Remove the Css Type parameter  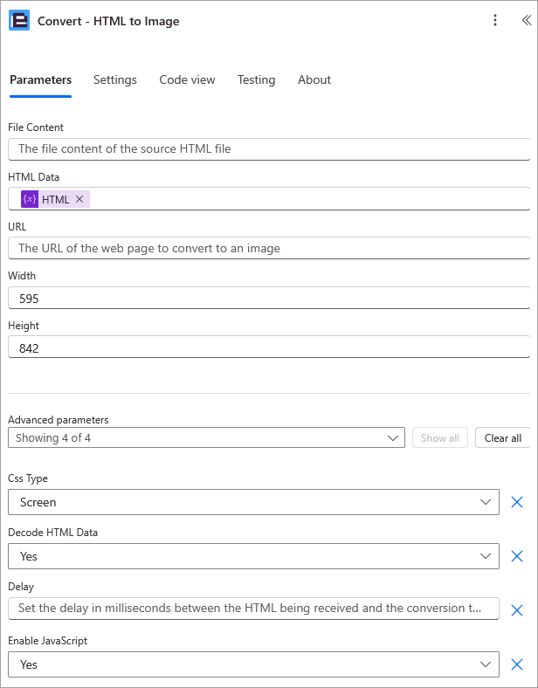(516, 502)
